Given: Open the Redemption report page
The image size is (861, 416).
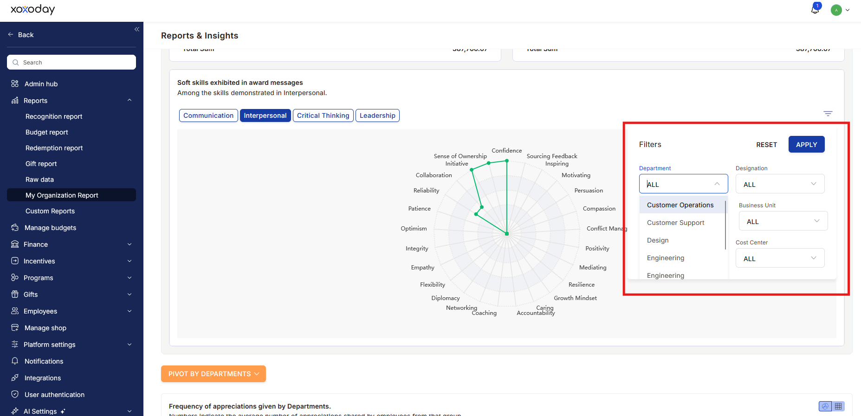Looking at the screenshot, I should coord(54,148).
